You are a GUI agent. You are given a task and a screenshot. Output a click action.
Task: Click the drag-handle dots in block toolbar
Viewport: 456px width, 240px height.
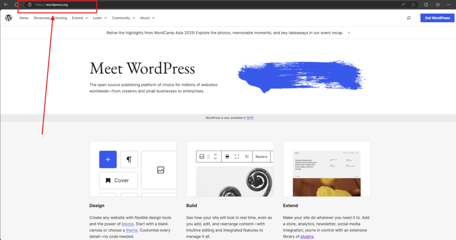(208, 157)
